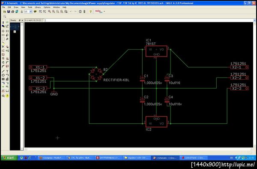Click the X1-1 connector pin
The image size is (257, 169).
38,67
